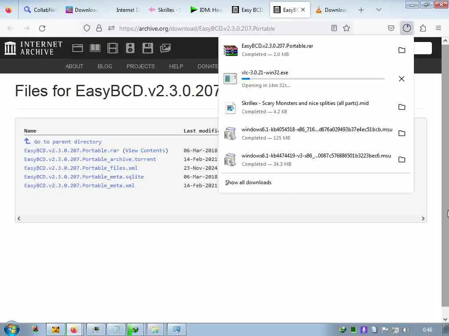Open Firefox View icon
Viewport: 449px width, 336px height.
pyautogui.click(x=9, y=10)
